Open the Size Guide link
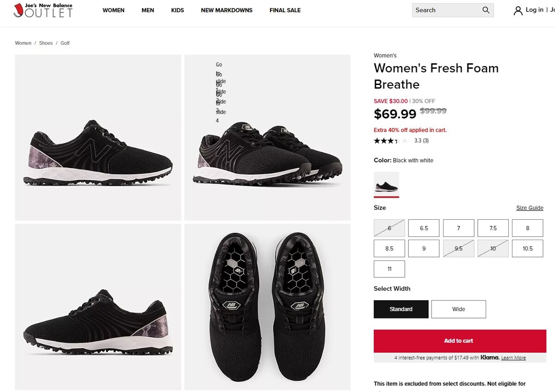Screen dimensions: 555x392 click(x=530, y=208)
